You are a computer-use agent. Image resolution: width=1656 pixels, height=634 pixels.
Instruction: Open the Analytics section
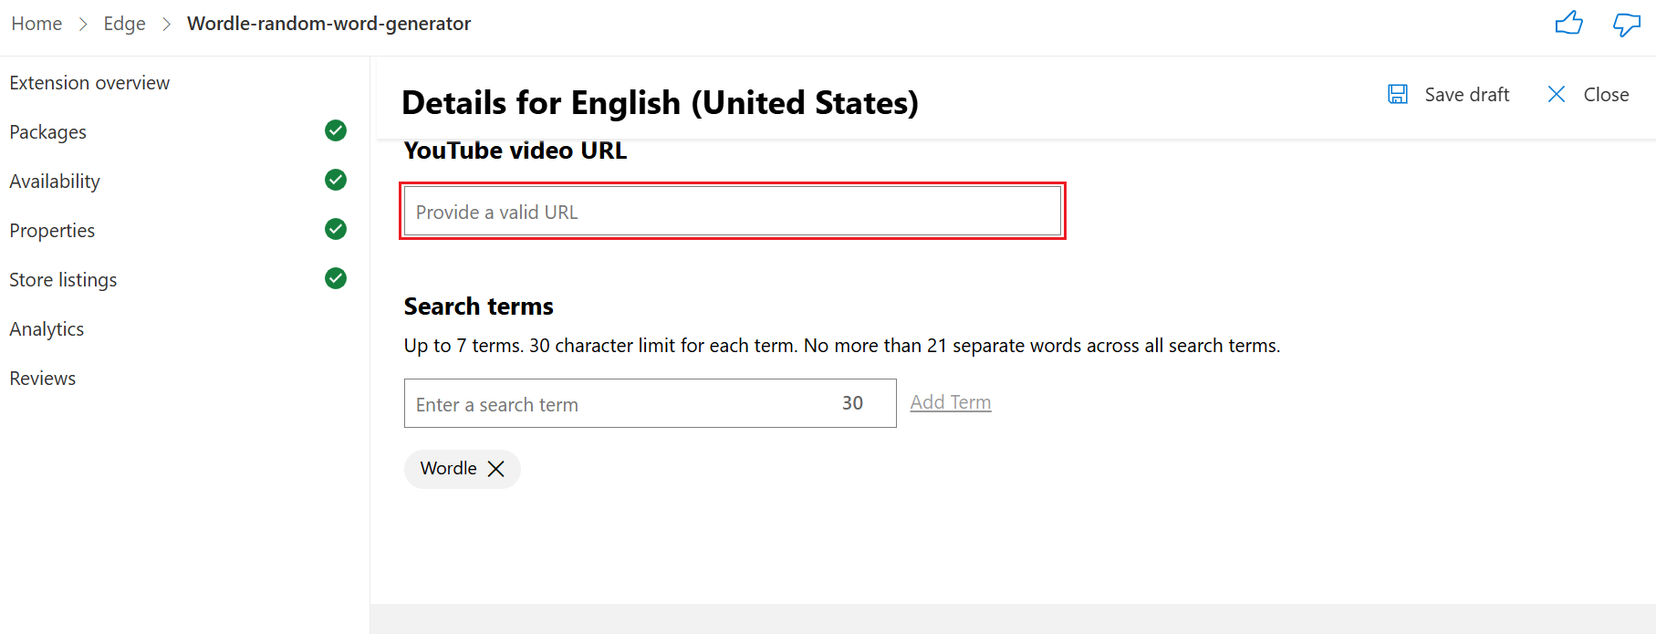click(x=47, y=328)
